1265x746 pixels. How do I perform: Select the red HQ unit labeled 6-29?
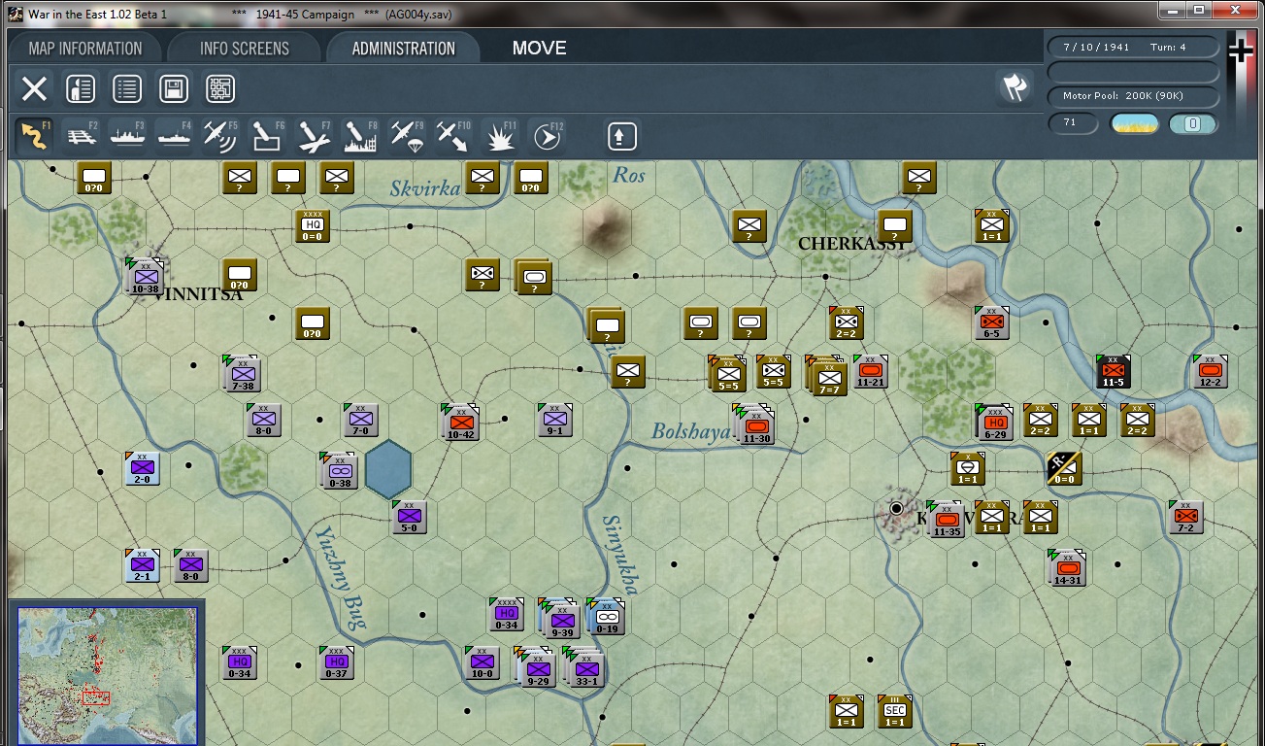[x=994, y=422]
